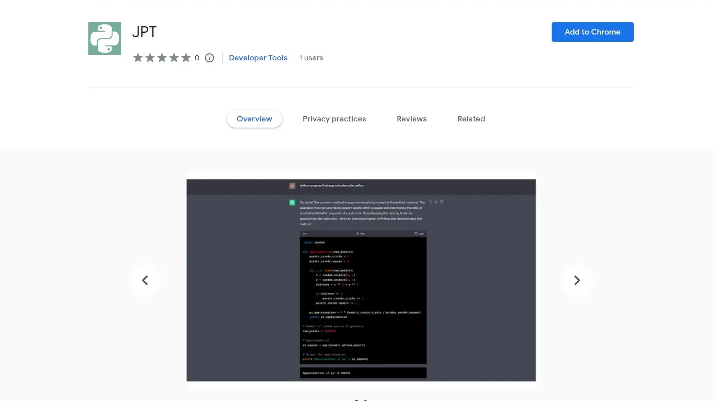Screen dimensions: 716x401
Task: Expand the code screenshot thumbnail
Action: pos(361,280)
